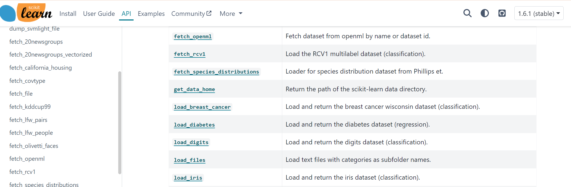
Task: Switch to the API tab
Action: pos(126,14)
